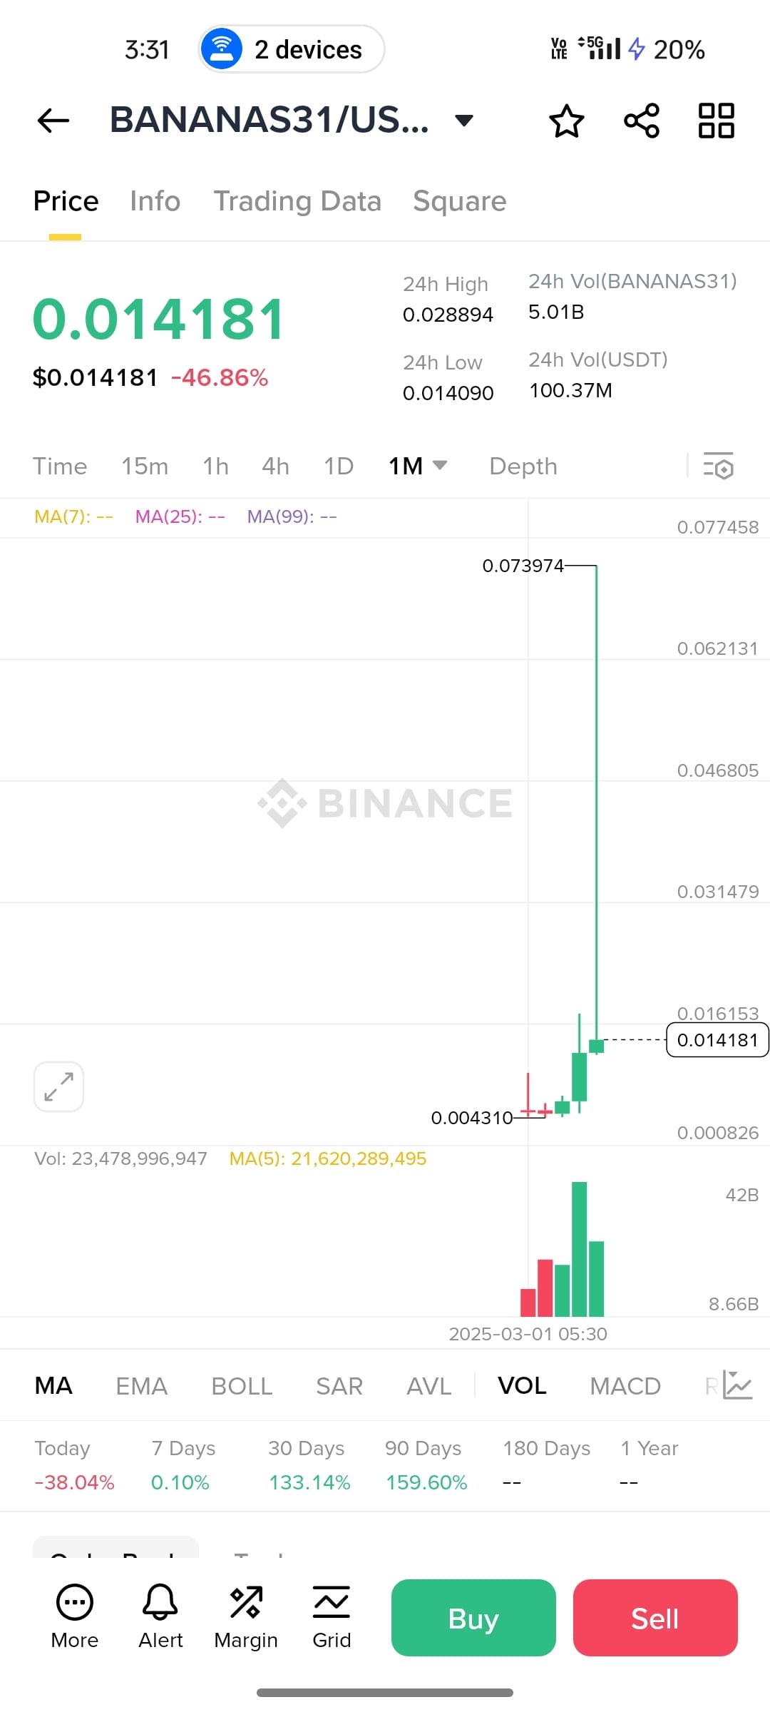Expand the BANANAS31/USDT pair dropdown arrow

click(464, 121)
